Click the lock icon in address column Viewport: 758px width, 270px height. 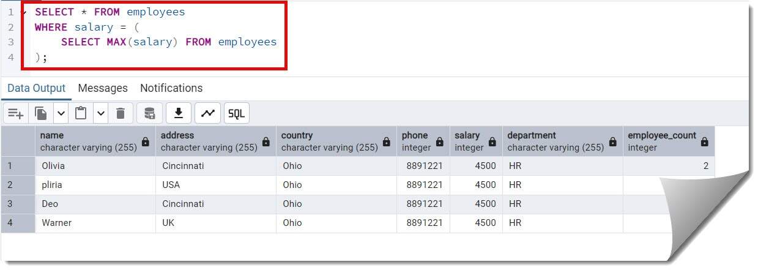point(266,141)
